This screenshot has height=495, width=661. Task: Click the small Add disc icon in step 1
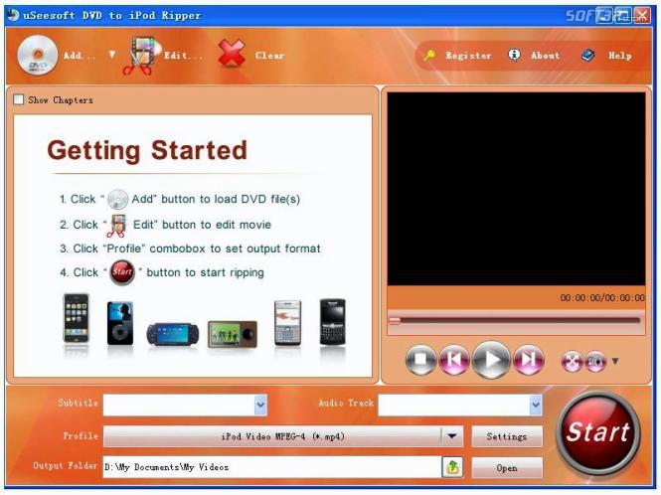pyautogui.click(x=117, y=199)
